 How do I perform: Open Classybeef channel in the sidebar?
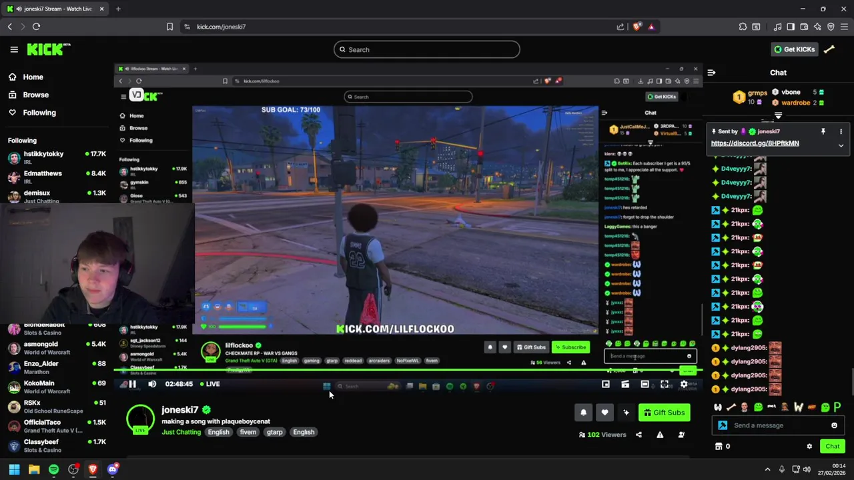tap(57, 445)
